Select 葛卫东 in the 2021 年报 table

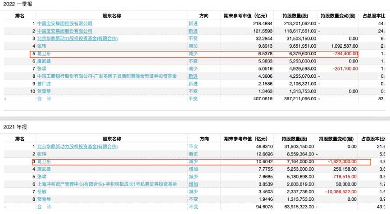click(43, 161)
